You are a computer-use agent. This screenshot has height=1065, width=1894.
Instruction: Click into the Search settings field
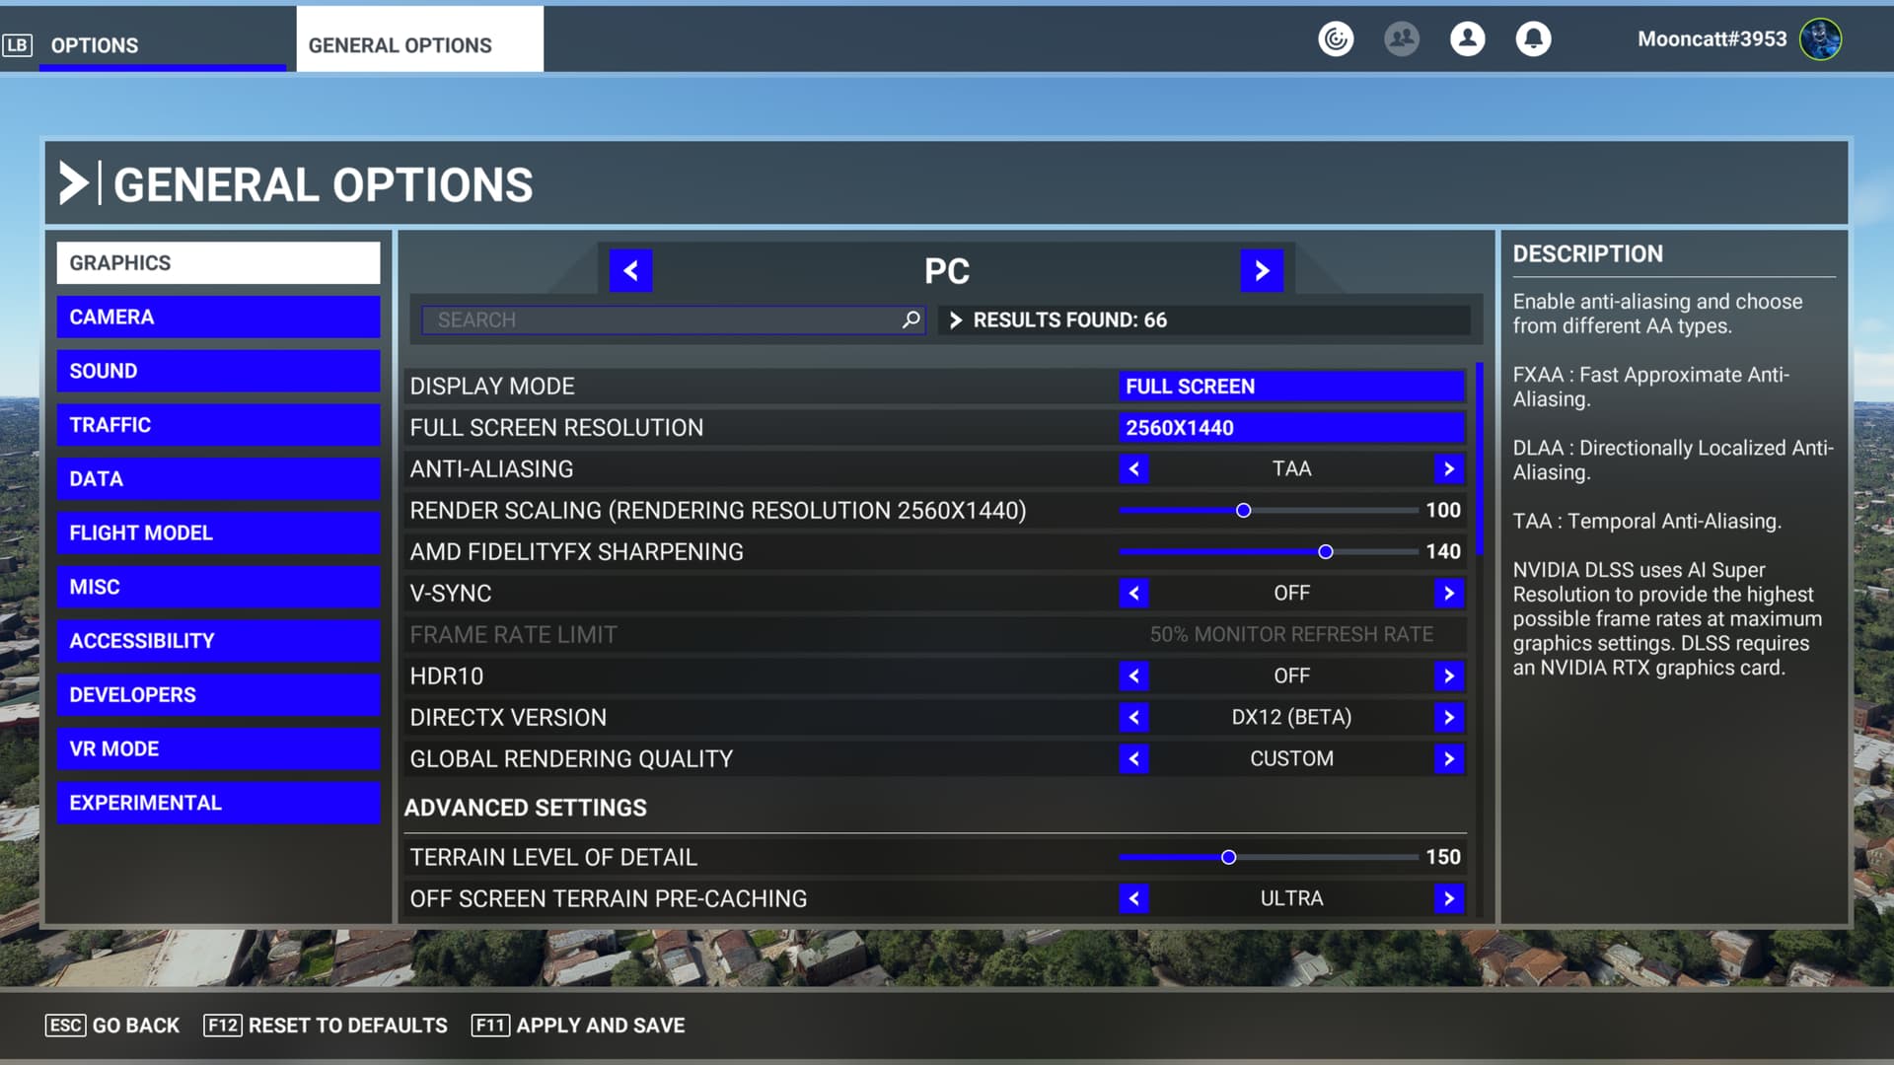click(x=661, y=319)
